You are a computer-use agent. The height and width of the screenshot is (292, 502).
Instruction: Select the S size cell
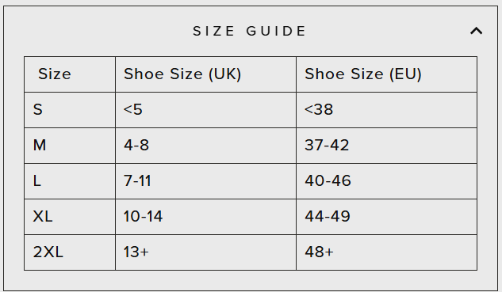[x=70, y=110]
